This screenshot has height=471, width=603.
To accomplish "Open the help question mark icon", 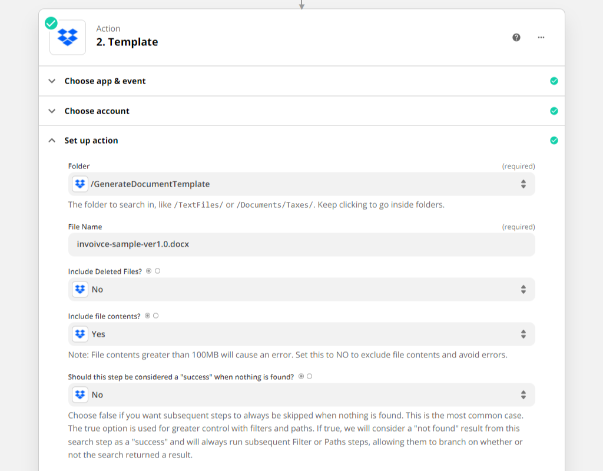I will [x=516, y=37].
